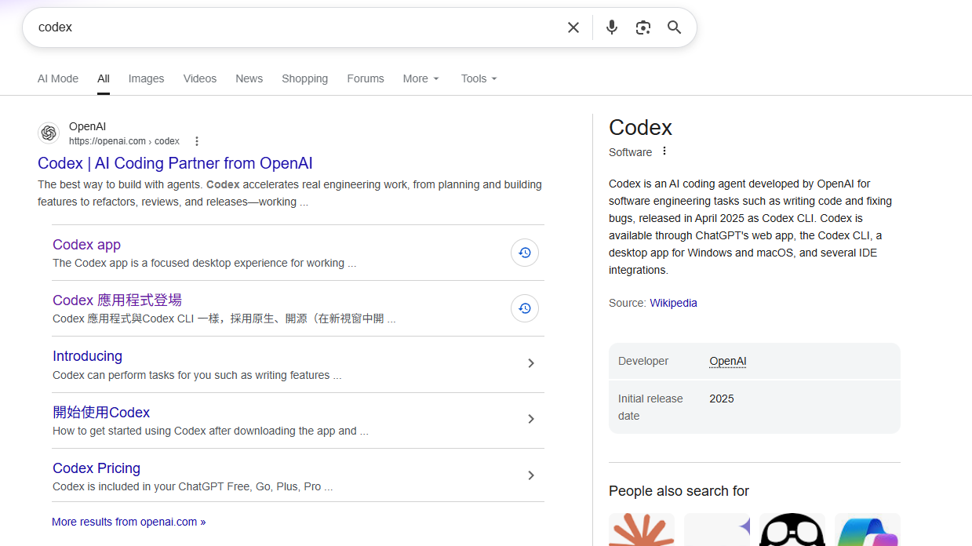Viewport: 972px width, 546px height.
Task: Submit the query with the magnifier icon
Action: point(674,27)
